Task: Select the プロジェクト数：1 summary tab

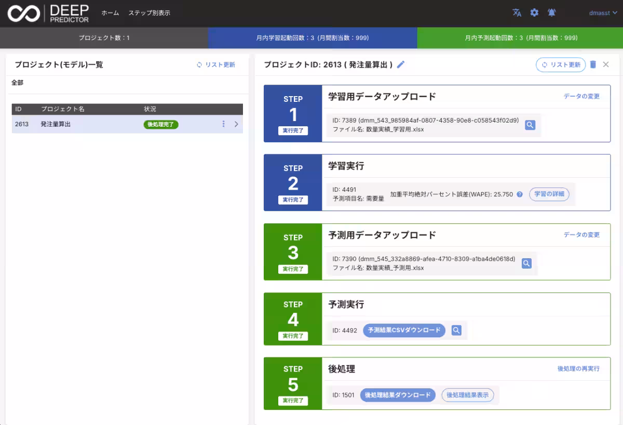Action: point(104,38)
